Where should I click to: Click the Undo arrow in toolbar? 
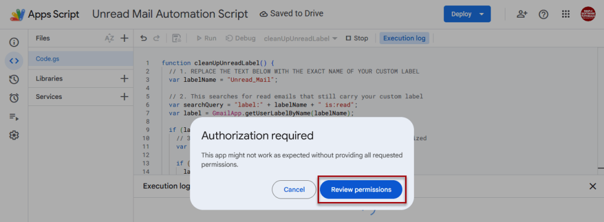coord(143,38)
